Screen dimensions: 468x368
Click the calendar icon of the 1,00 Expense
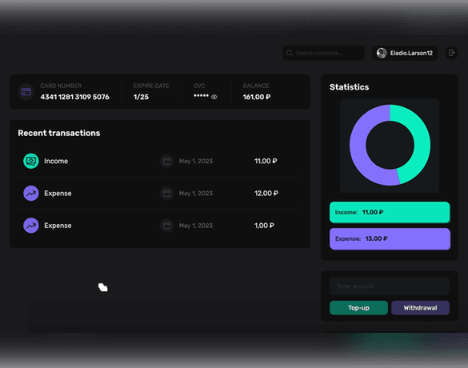pos(167,226)
